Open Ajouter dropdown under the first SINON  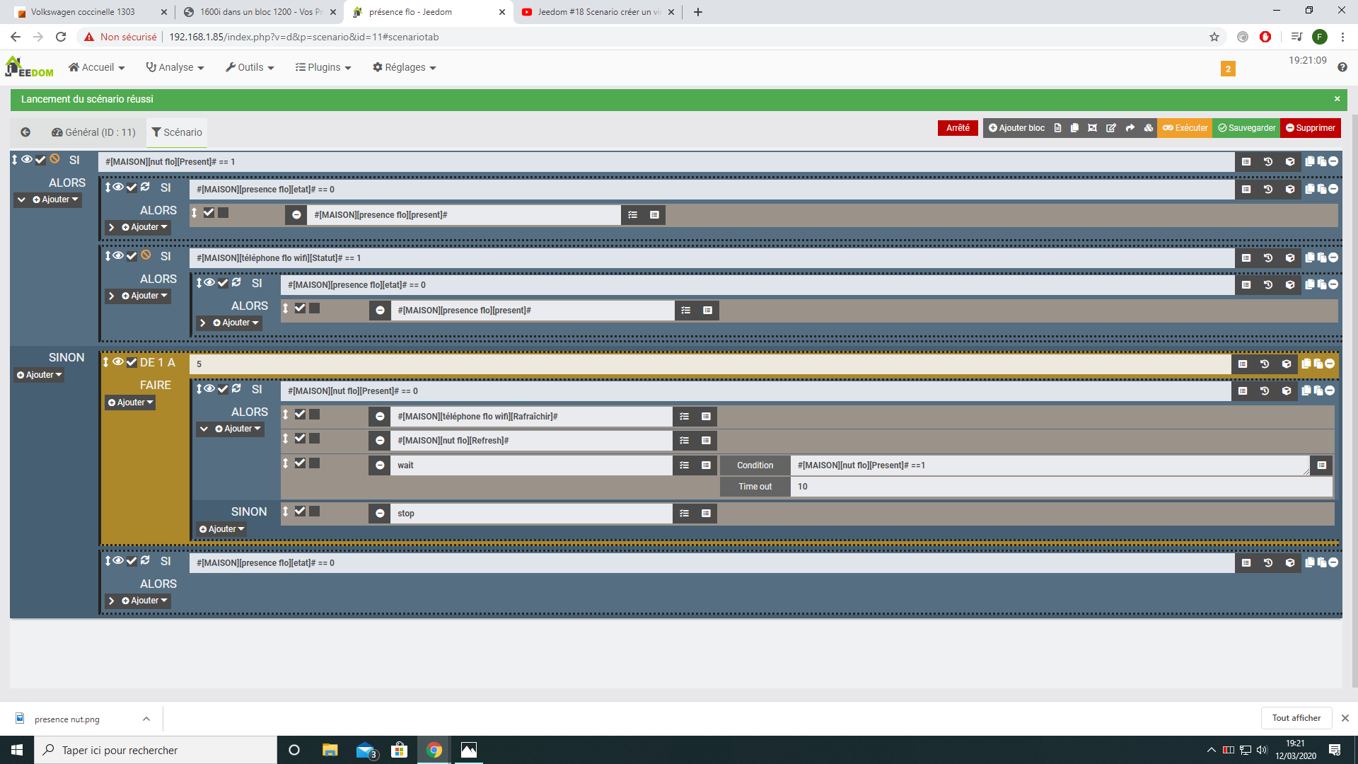[x=40, y=375]
